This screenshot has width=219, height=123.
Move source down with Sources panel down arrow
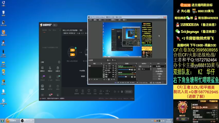pyautogui.click(x=114, y=79)
